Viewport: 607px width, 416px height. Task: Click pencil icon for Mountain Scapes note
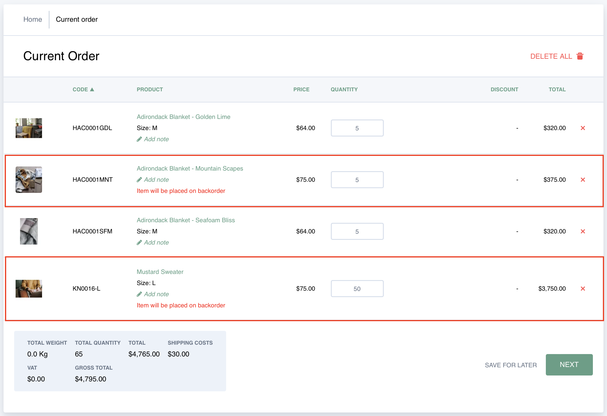139,180
